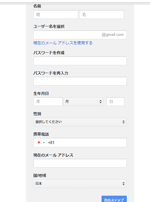The height and width of the screenshot is (202, 150).
Task: Click the up-down arrows on the month selector
Action: tap(100, 102)
